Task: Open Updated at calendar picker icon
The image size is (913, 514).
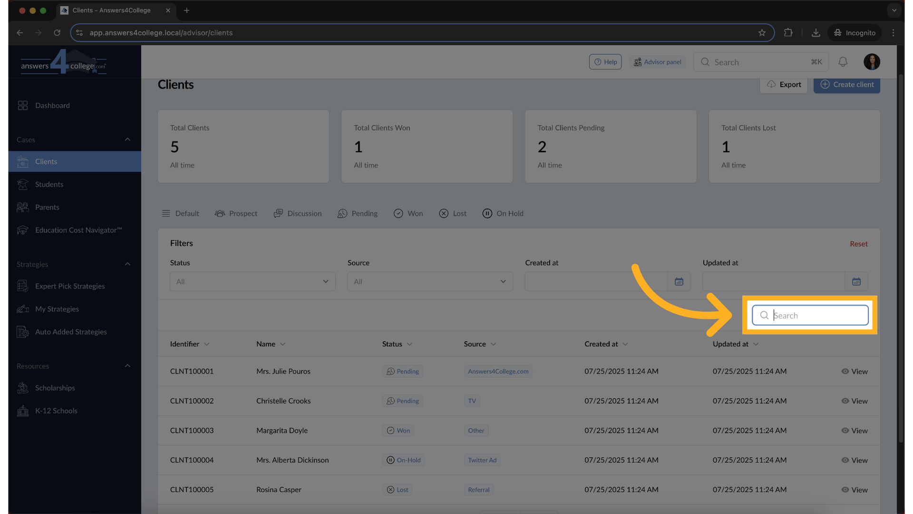Action: click(856, 282)
